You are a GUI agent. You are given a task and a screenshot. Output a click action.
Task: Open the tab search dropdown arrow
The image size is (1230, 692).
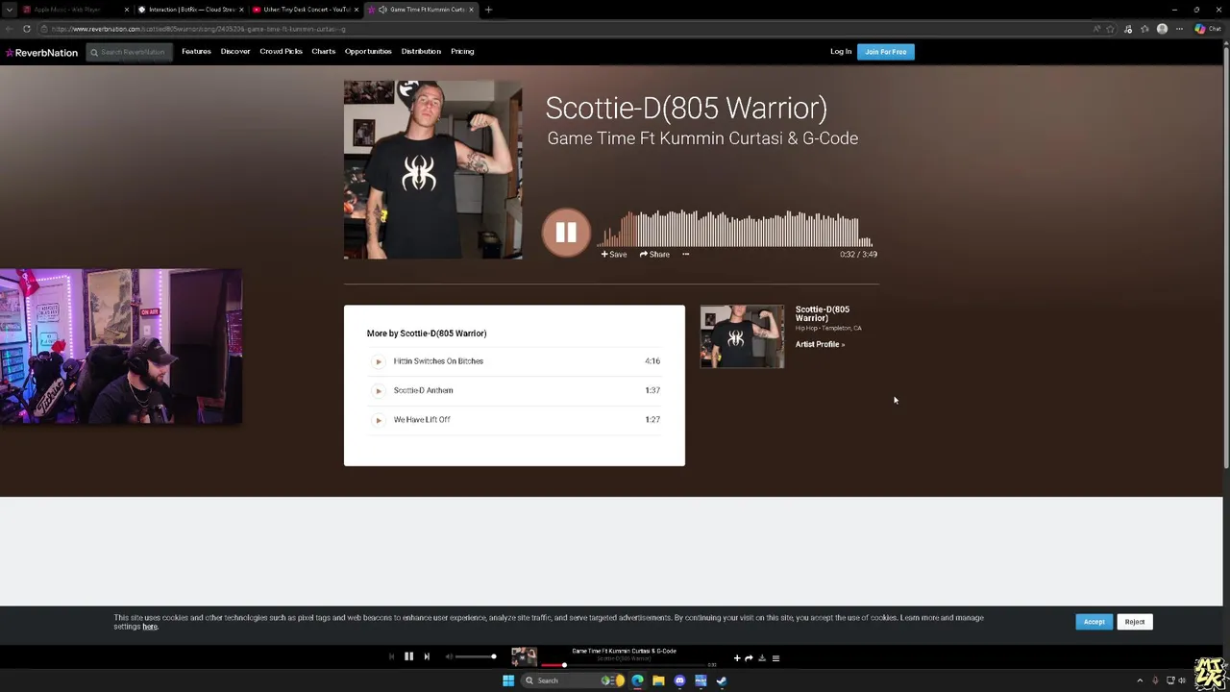coord(9,10)
